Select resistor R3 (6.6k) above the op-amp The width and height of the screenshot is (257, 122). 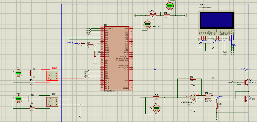(193, 79)
